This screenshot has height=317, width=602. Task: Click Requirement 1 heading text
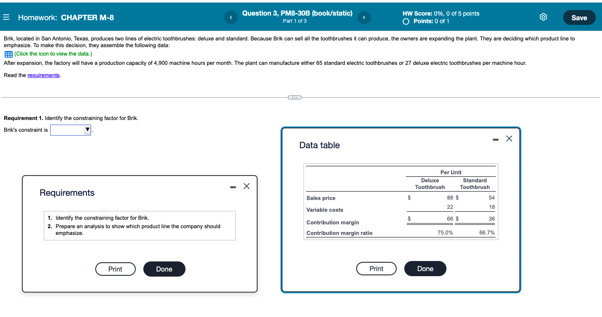71,118
